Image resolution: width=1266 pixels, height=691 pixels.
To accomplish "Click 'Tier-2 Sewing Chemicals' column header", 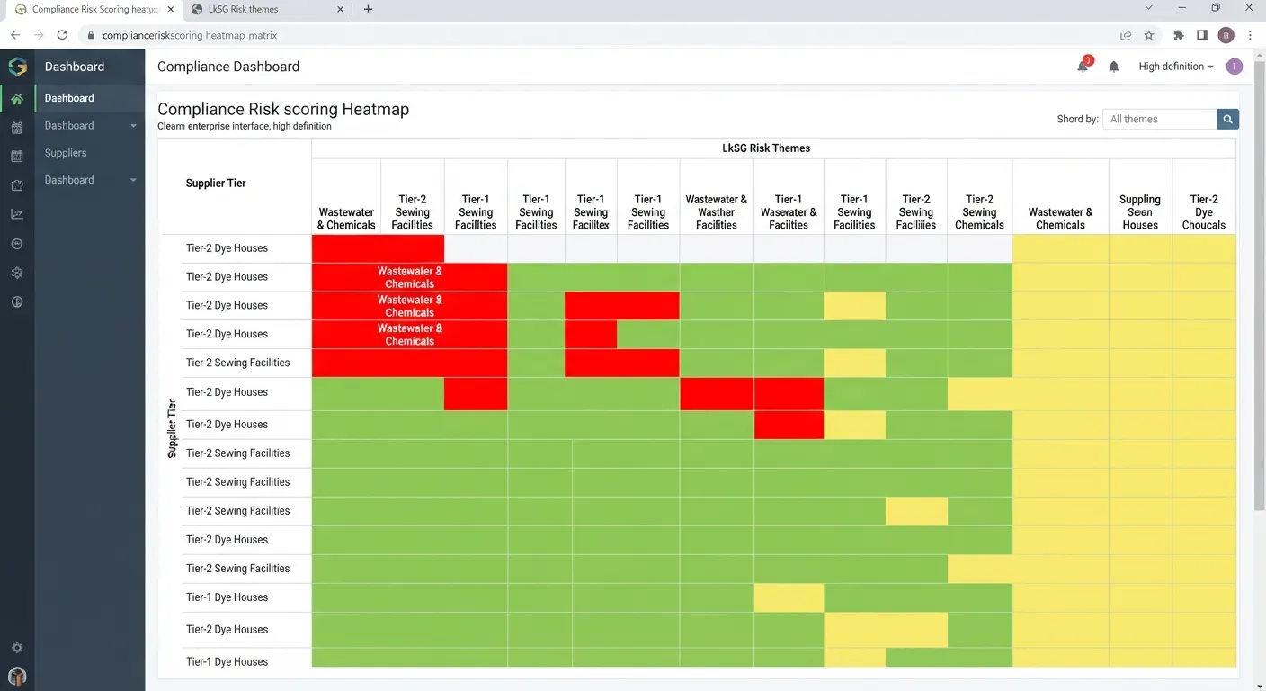I will (x=979, y=212).
